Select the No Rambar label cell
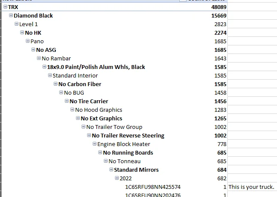The width and height of the screenshot is (277, 197). (x=56, y=58)
